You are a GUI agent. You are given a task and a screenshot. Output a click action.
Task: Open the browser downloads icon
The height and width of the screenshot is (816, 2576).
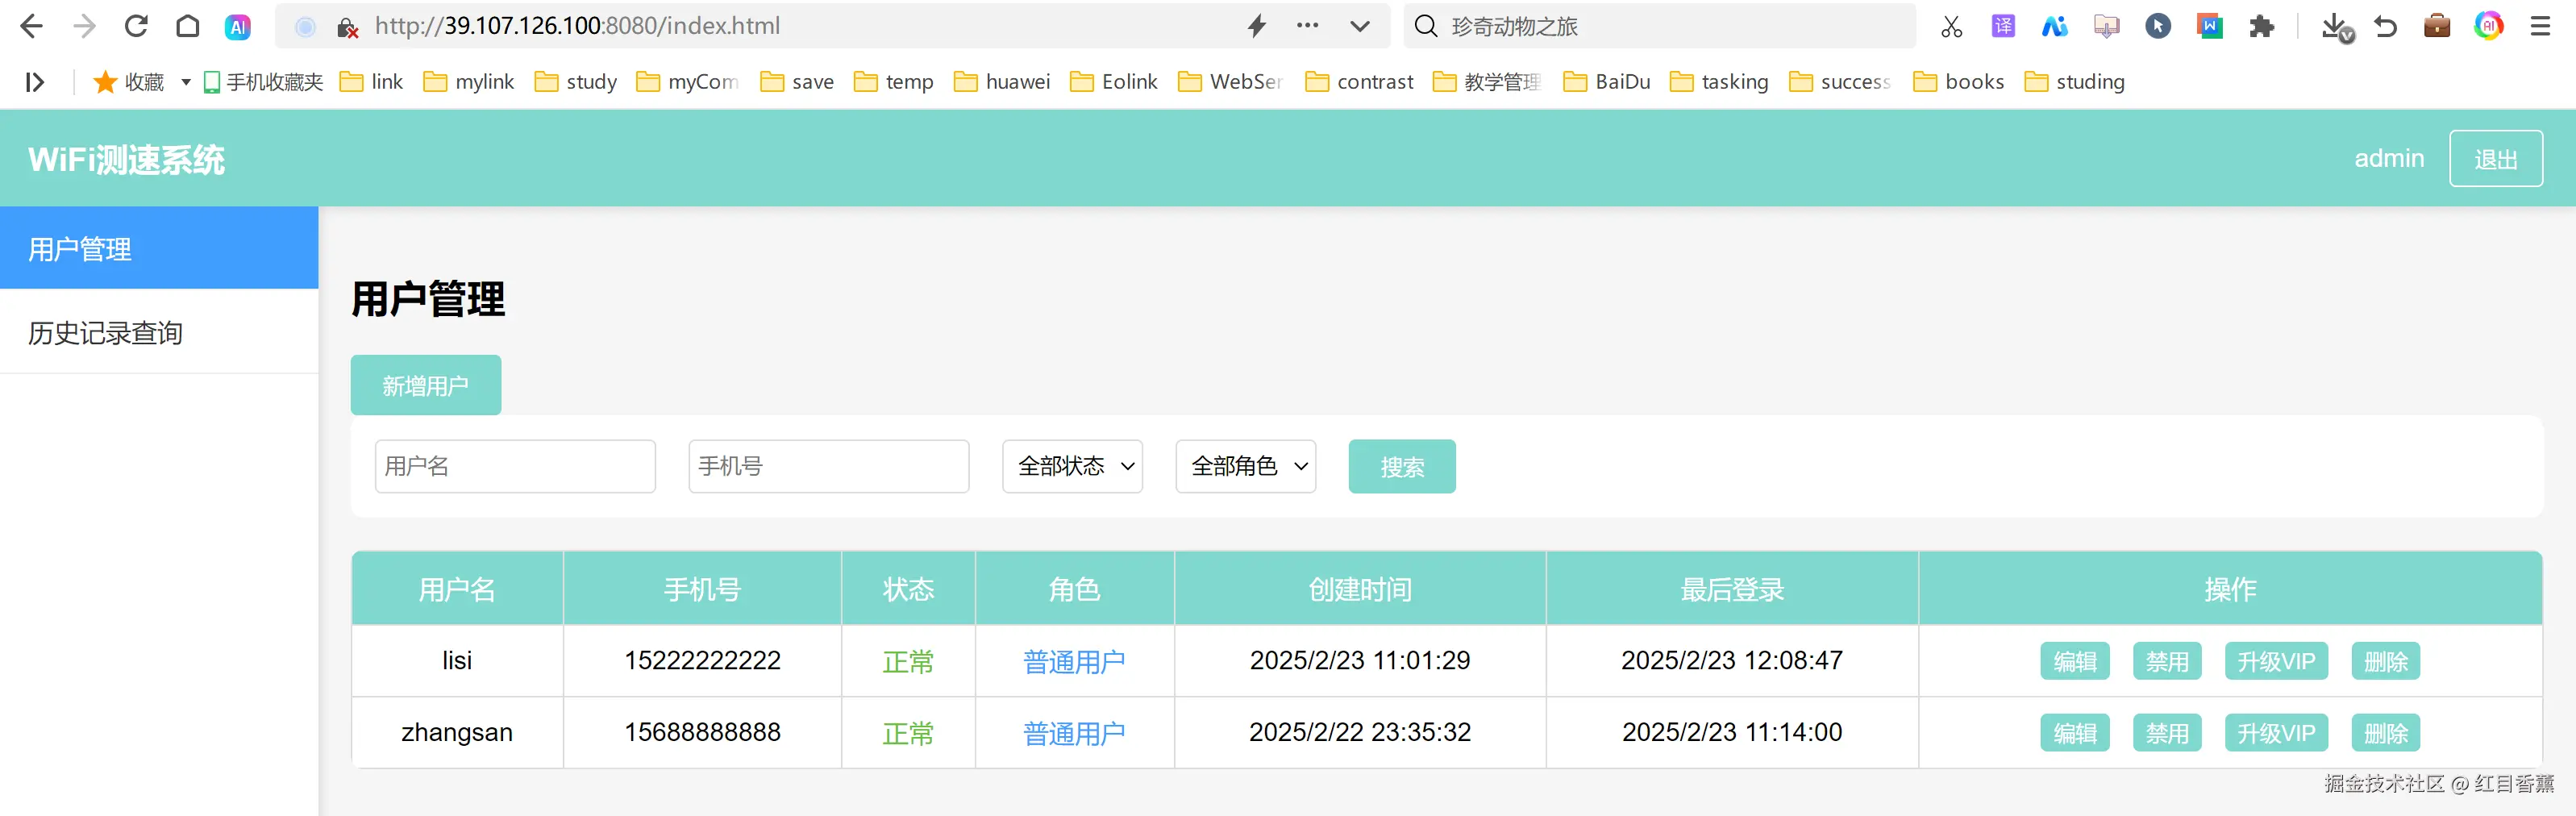click(x=2336, y=27)
